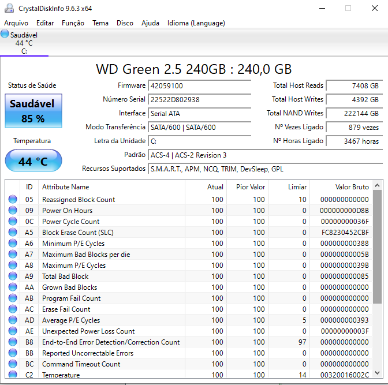The width and height of the screenshot is (388, 385).
Task: Click the Total NAND Writes value 222144 GB
Action: click(355, 113)
